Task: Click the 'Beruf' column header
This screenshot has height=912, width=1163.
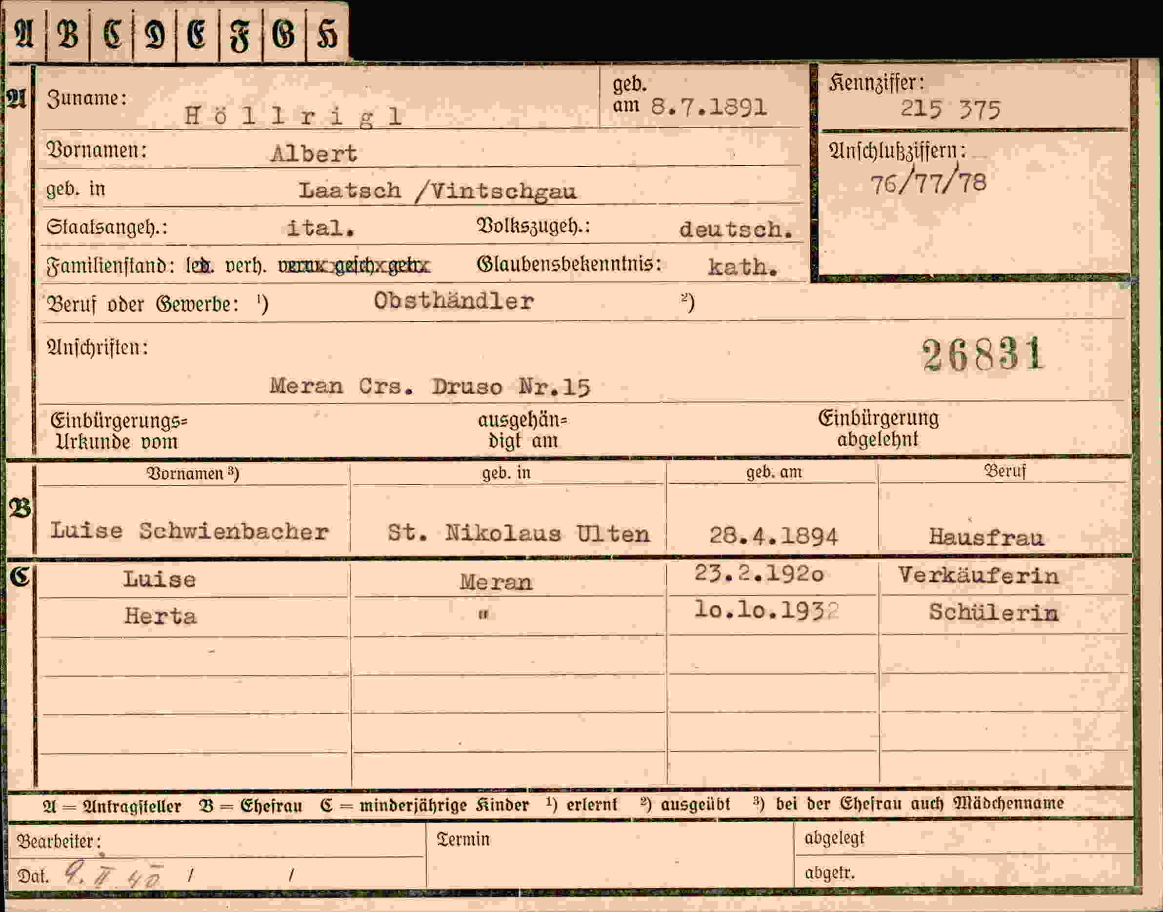Action: 1005,472
